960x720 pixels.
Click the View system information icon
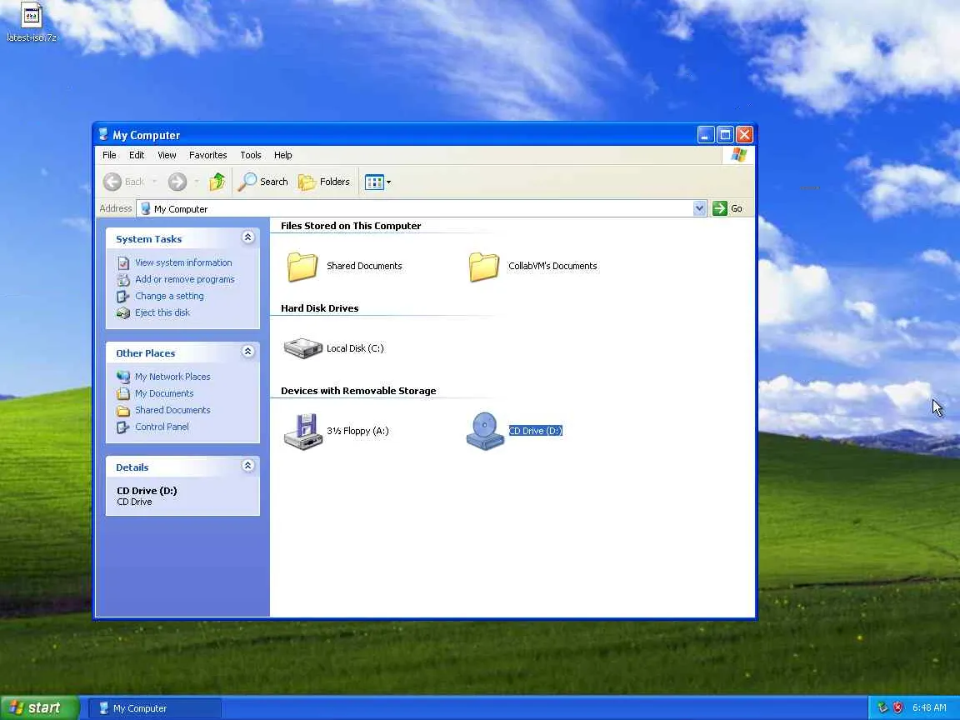tap(123, 263)
